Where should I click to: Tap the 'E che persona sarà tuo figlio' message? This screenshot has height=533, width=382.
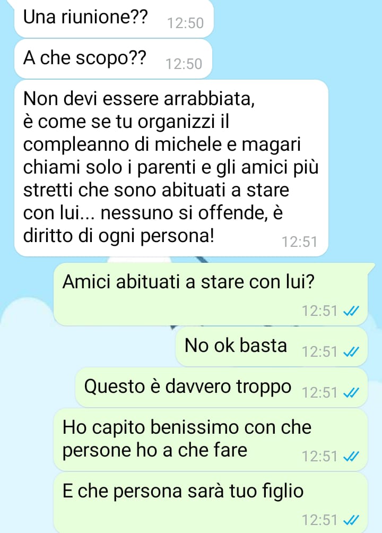tap(211, 503)
